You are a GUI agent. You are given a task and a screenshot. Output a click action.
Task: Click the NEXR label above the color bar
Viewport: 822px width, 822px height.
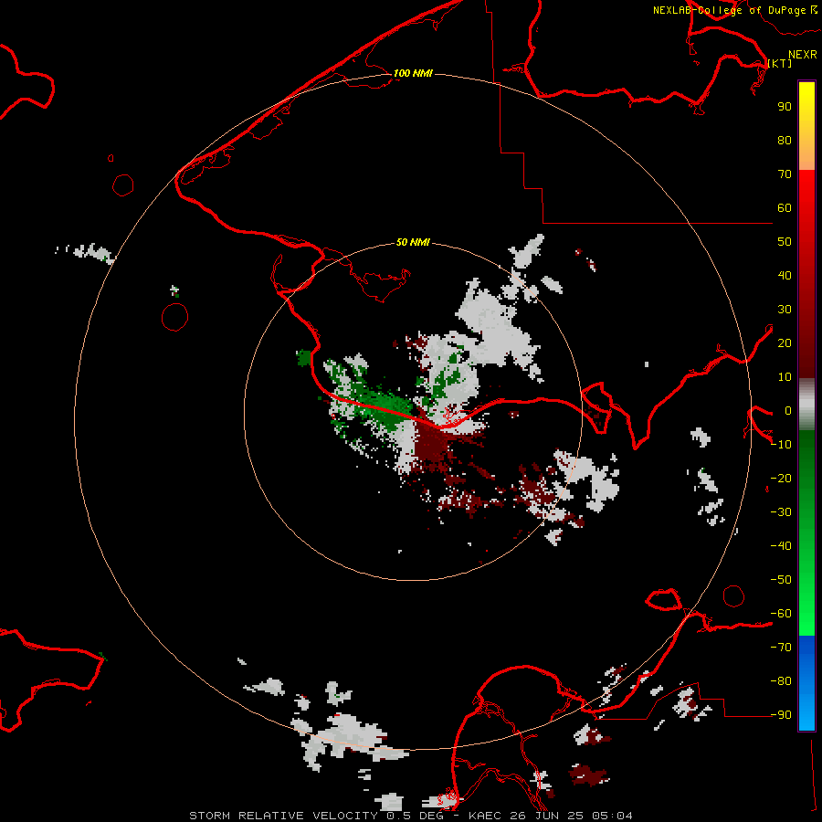pyautogui.click(x=803, y=55)
